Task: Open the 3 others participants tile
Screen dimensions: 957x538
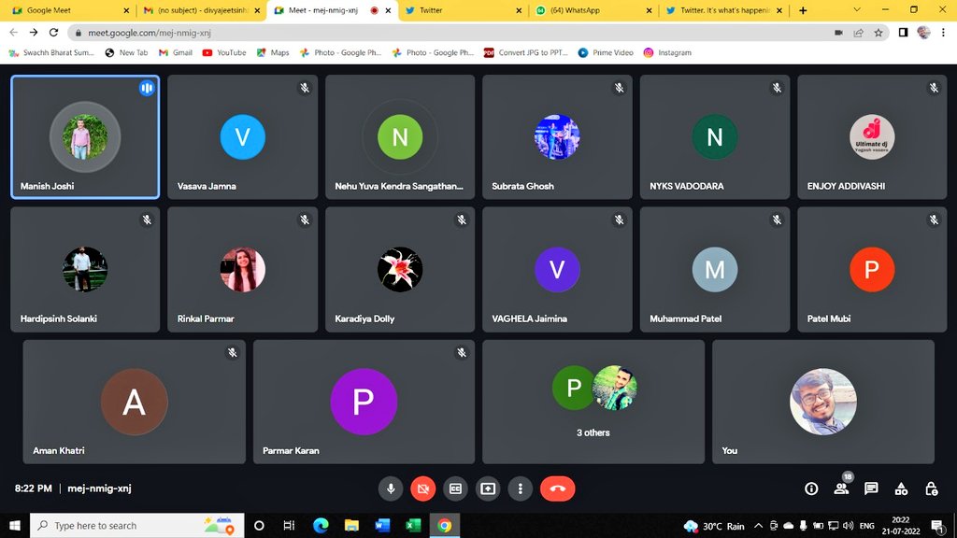Action: (x=593, y=402)
